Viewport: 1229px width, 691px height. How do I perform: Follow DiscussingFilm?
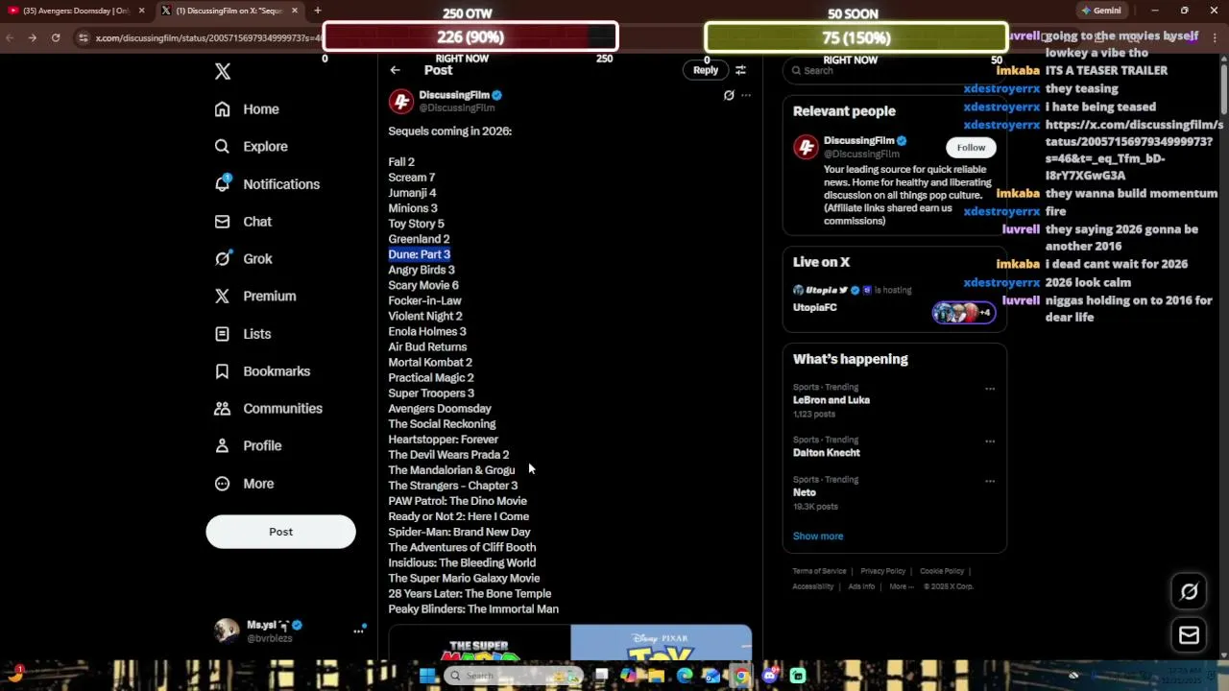(971, 148)
